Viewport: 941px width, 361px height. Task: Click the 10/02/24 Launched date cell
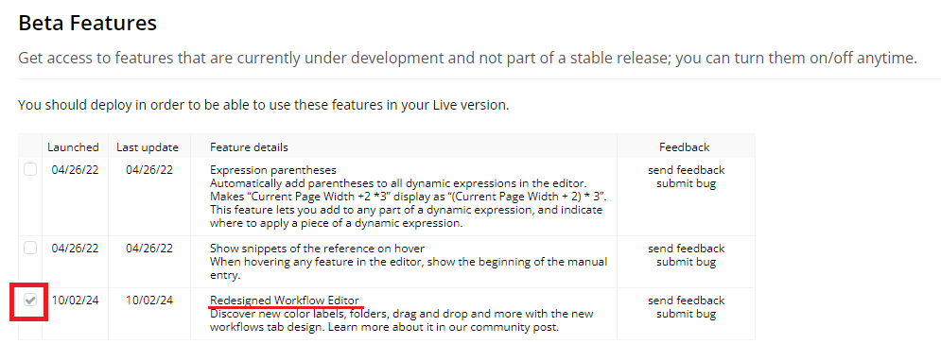(x=75, y=301)
